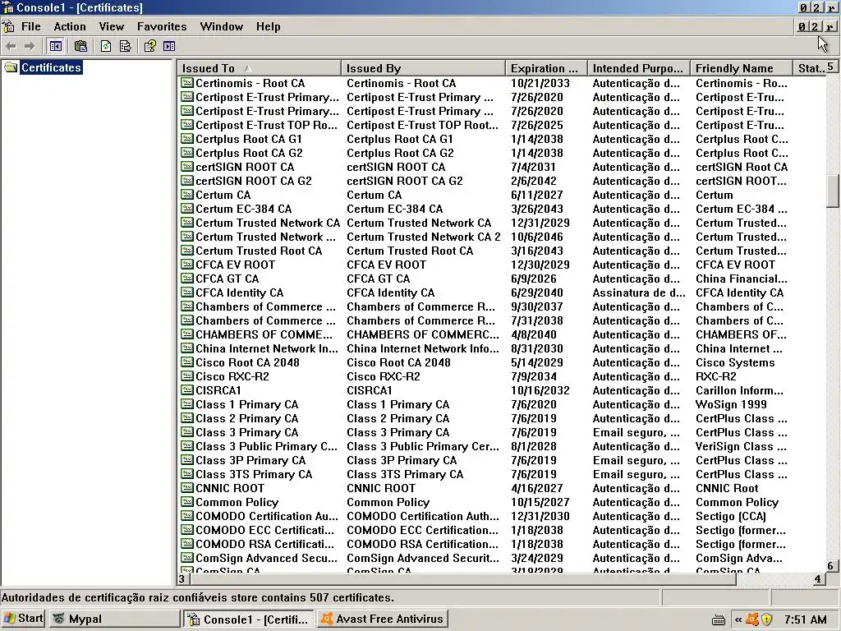The height and width of the screenshot is (631, 841).
Task: Click the 'Assinatura de d...' purpose cell
Action: (x=639, y=292)
